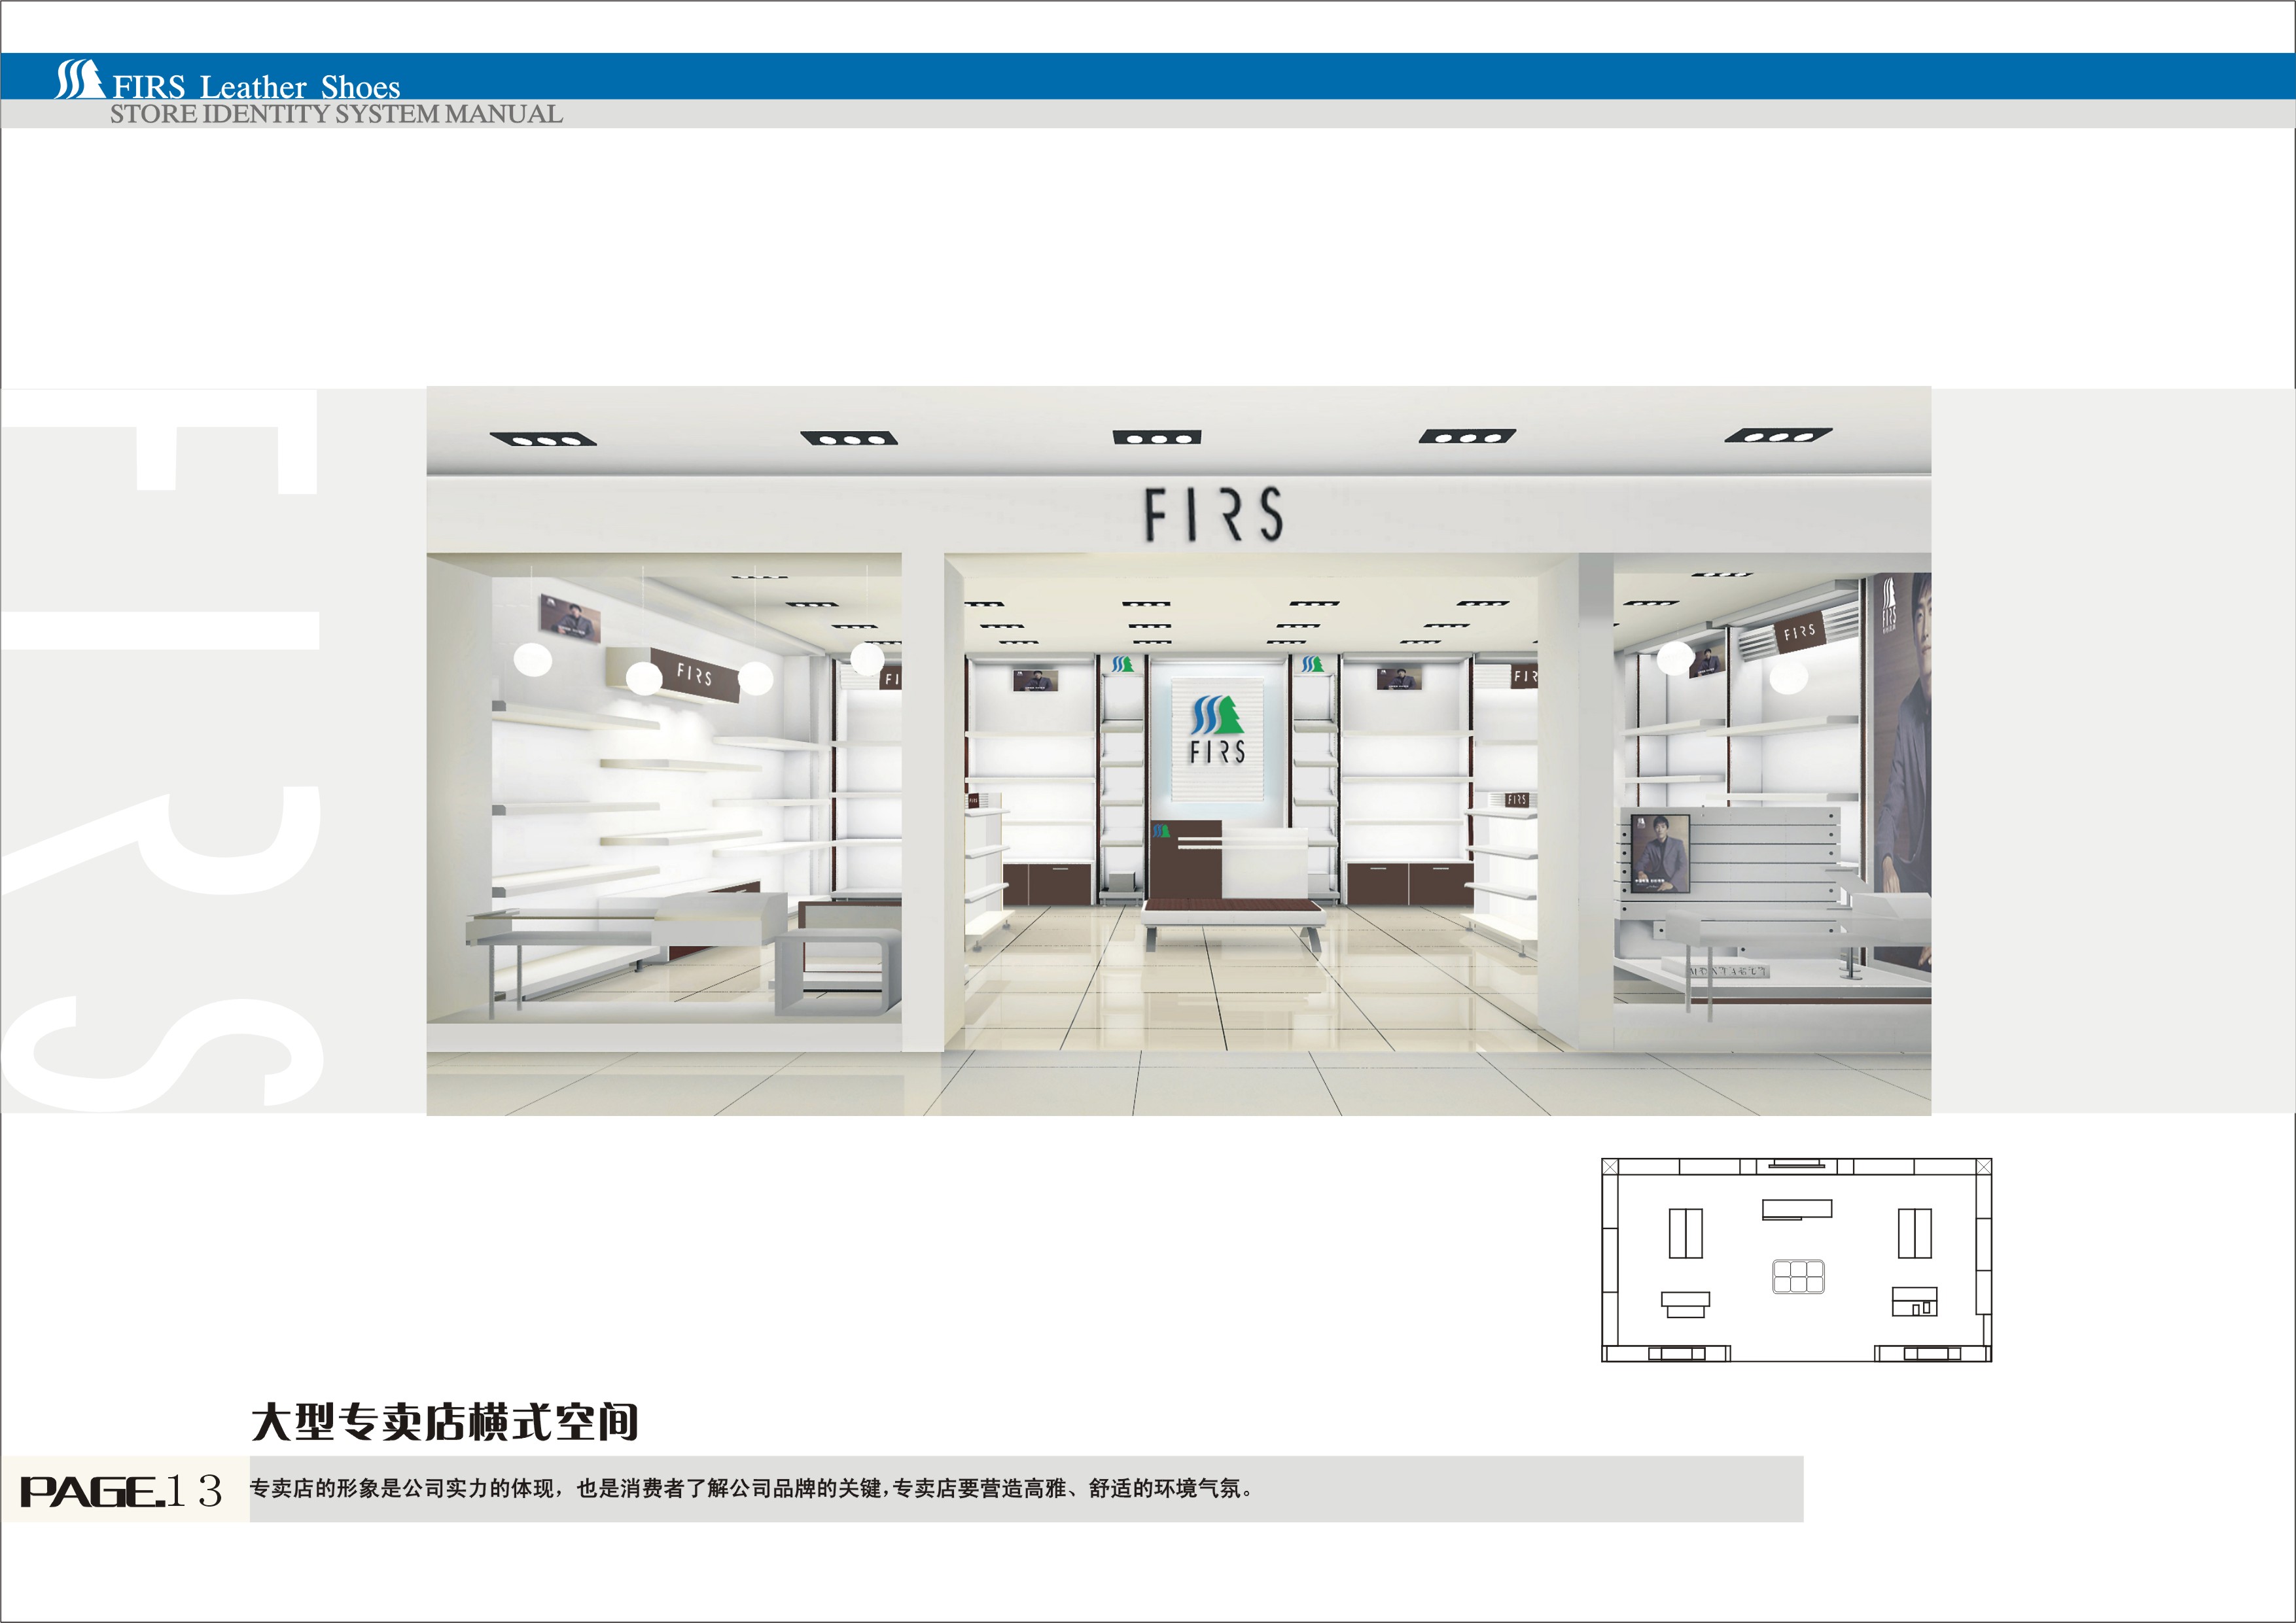Click the small logo on reception counter
2296x1623 pixels.
[x=1161, y=831]
